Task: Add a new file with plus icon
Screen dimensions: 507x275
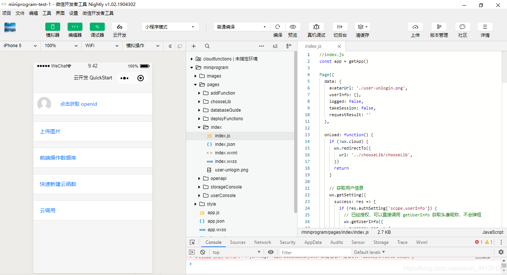Action: [194, 46]
